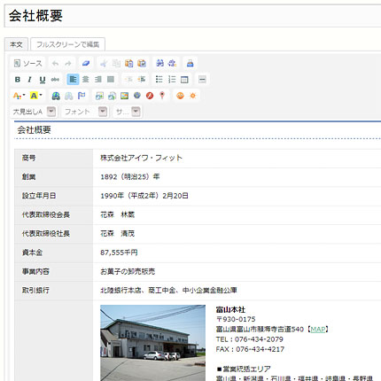
Task: Select the 本文 tab
Action: pos(16,44)
